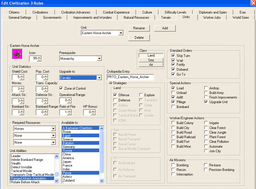Screen dimensions: 256x189
Task: Click the Rename unit button
Action: click(x=139, y=28)
